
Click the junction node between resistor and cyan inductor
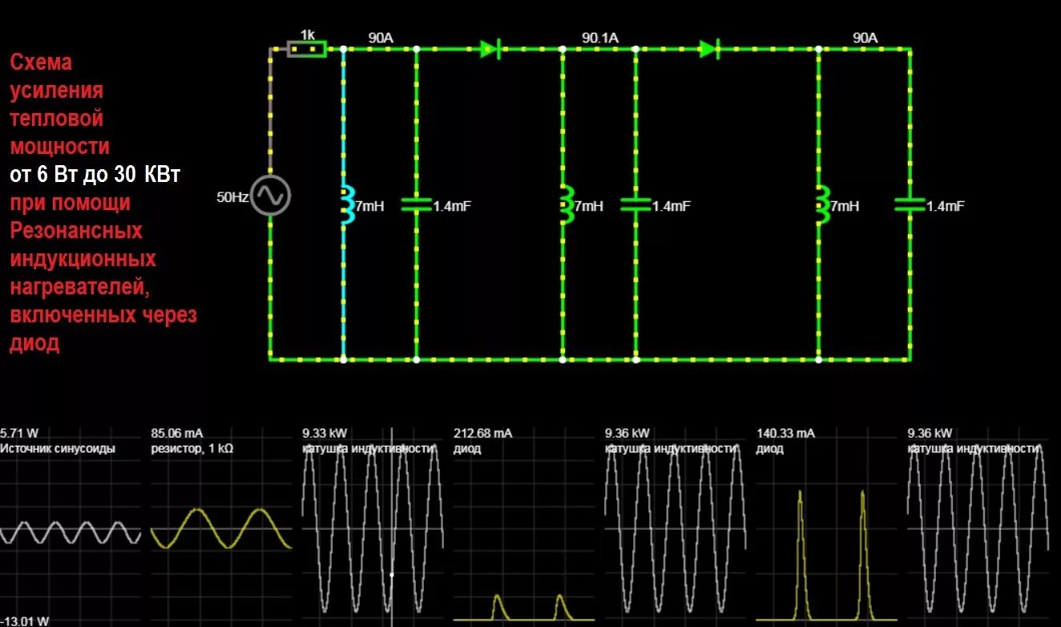click(343, 49)
